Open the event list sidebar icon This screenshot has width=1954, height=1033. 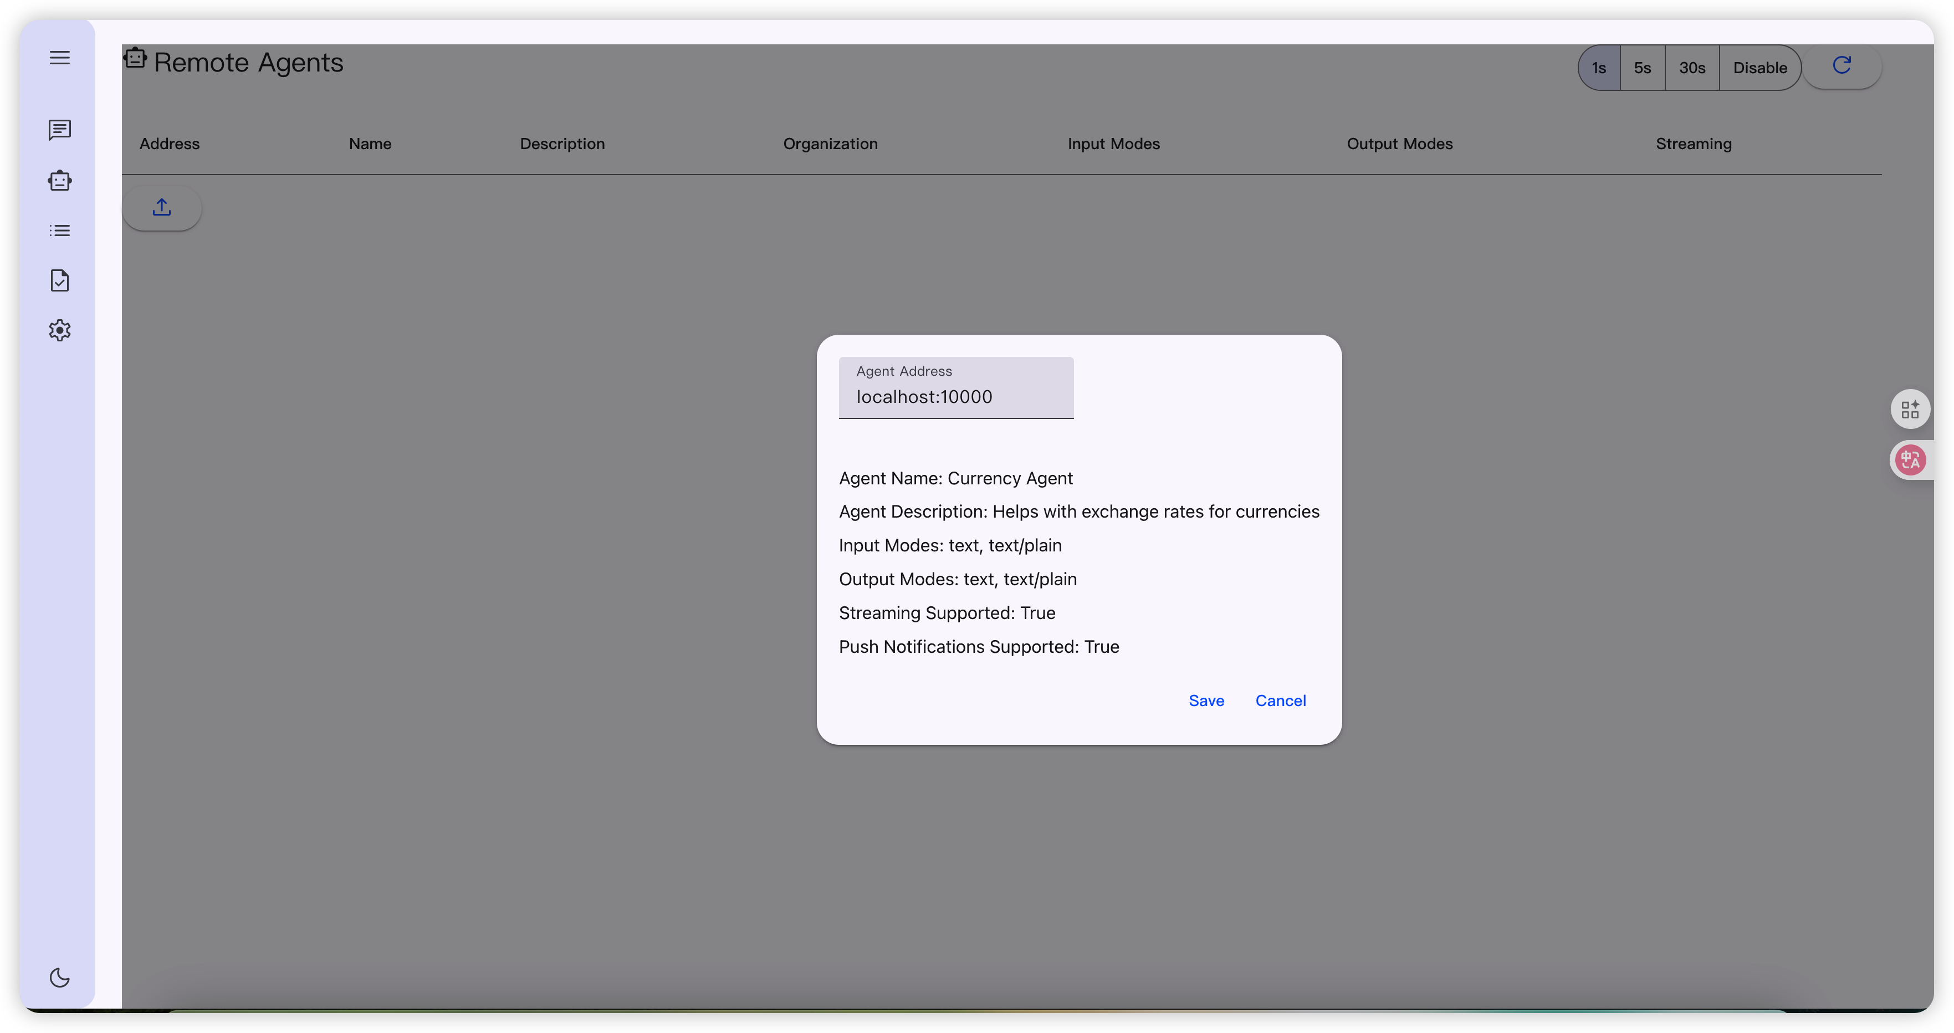point(60,231)
